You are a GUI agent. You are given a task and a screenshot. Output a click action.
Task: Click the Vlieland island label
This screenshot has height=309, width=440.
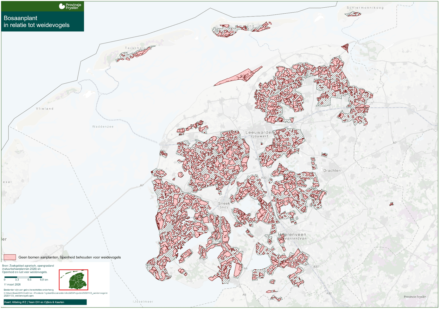click(45, 108)
